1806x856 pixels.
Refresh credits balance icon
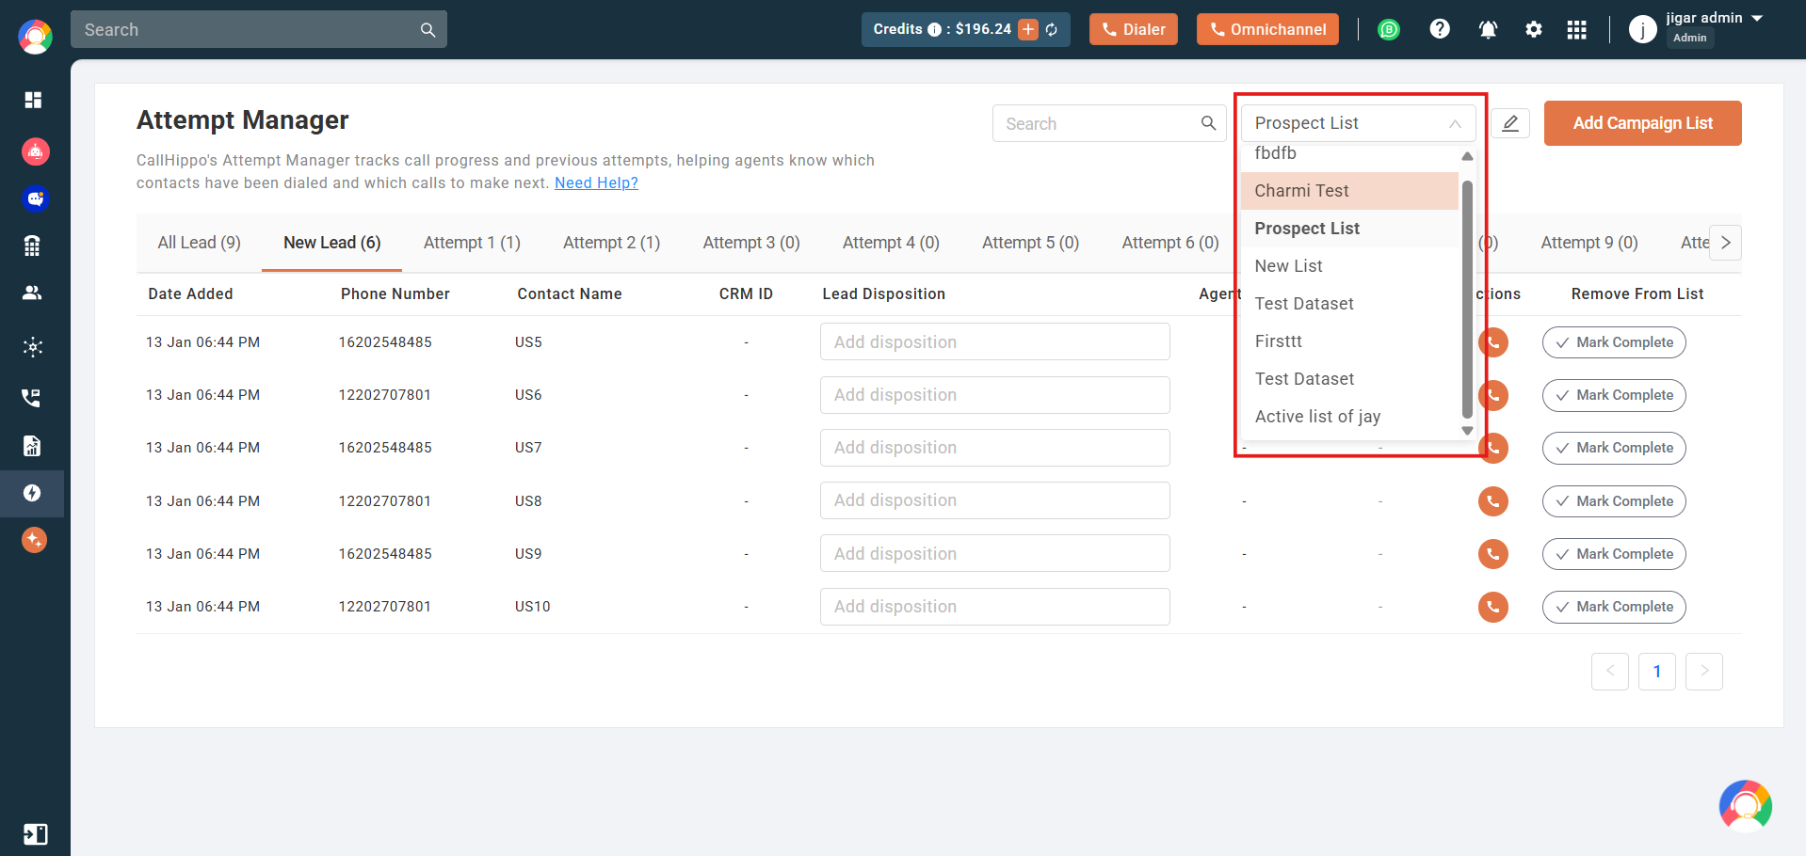(x=1052, y=30)
